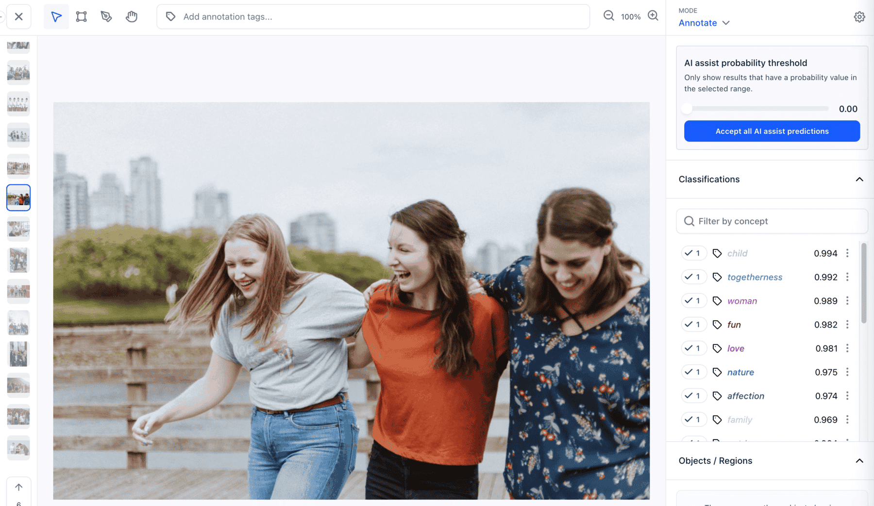Click Accept all AI assist predictions
The height and width of the screenshot is (506, 874).
click(x=772, y=131)
